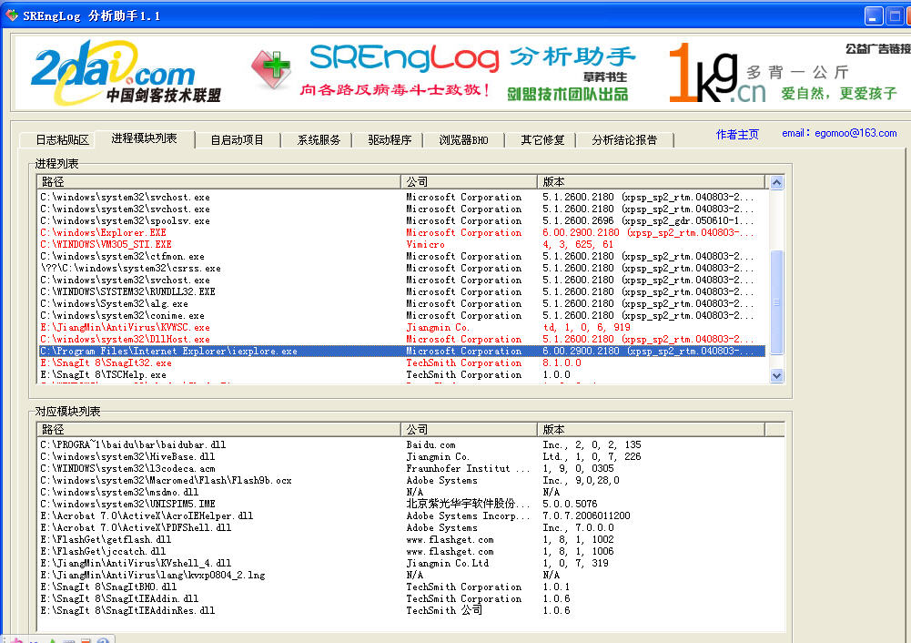
Task: Select the SnagIt32.exe process row
Action: (402, 362)
